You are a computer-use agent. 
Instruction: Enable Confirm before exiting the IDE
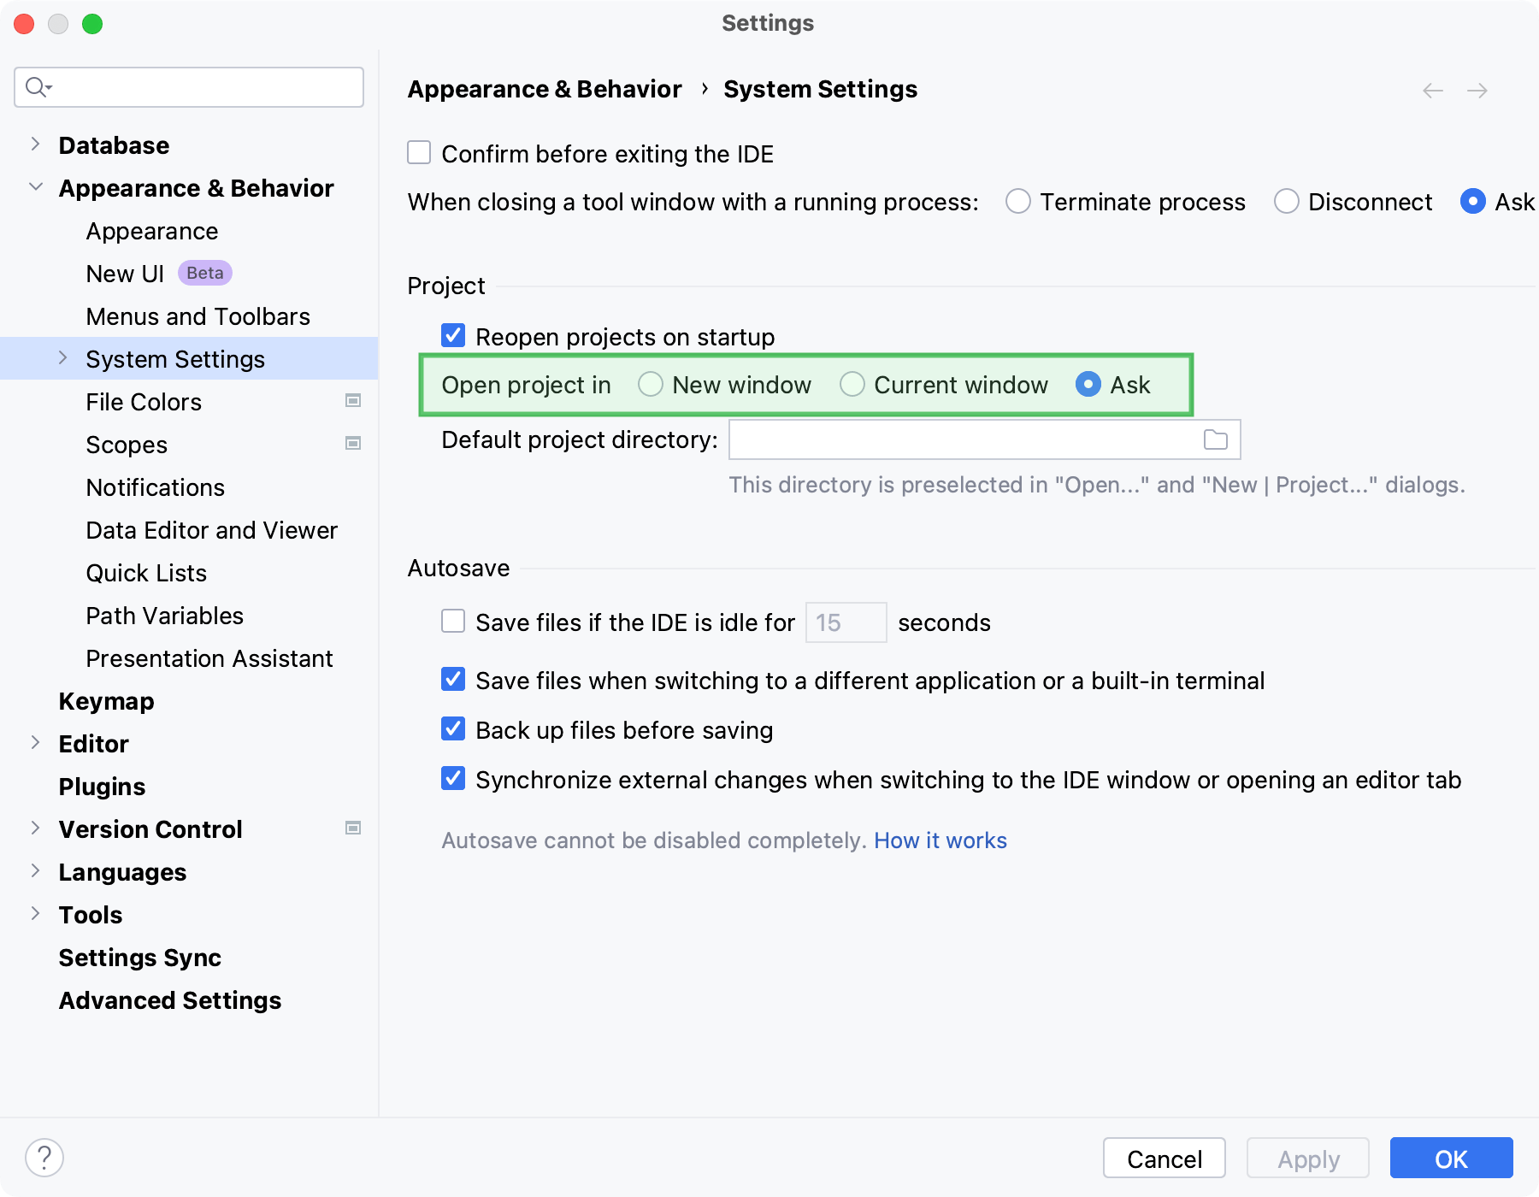click(x=418, y=152)
